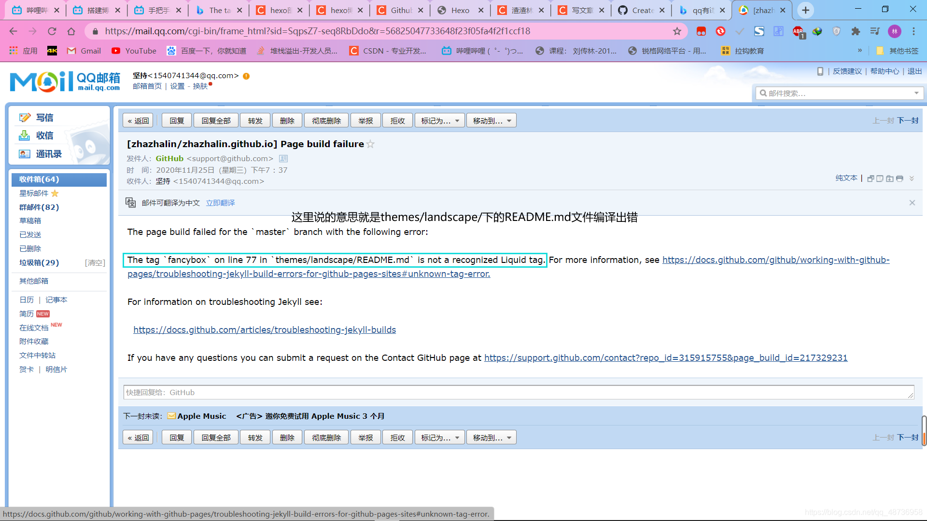The image size is (927, 521).
Task: Click the shield extension icon
Action: pos(836,31)
